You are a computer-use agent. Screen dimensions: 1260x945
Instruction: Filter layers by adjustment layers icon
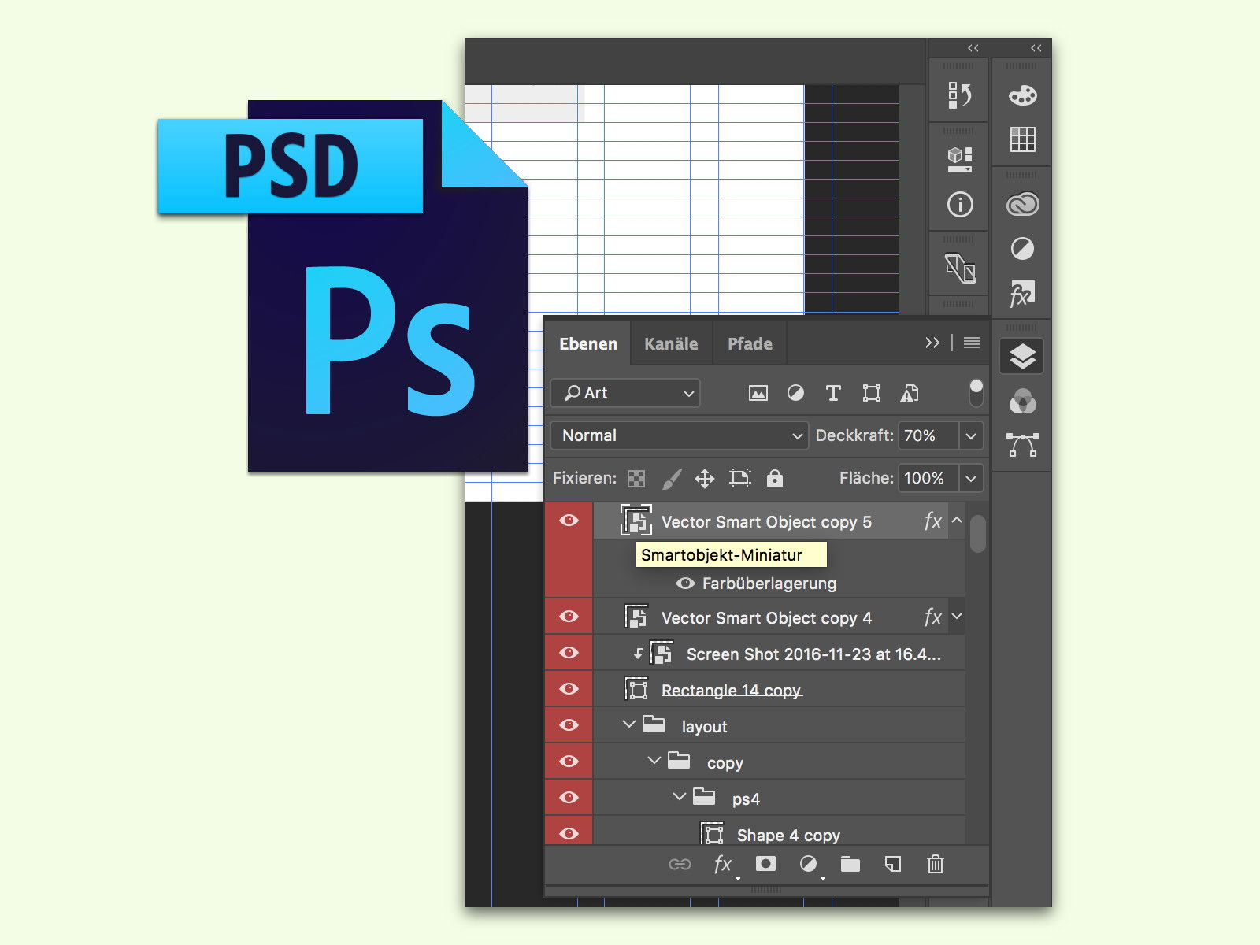(x=795, y=393)
